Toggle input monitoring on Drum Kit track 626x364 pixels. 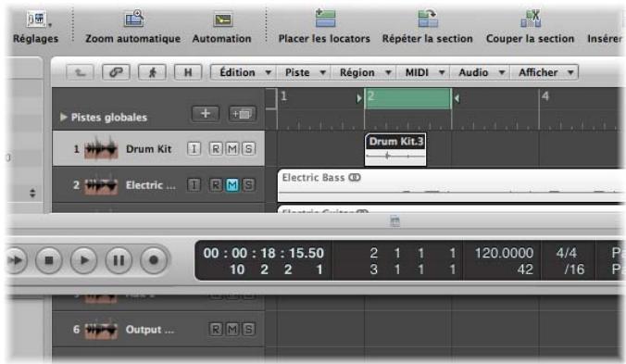pyautogui.click(x=194, y=149)
